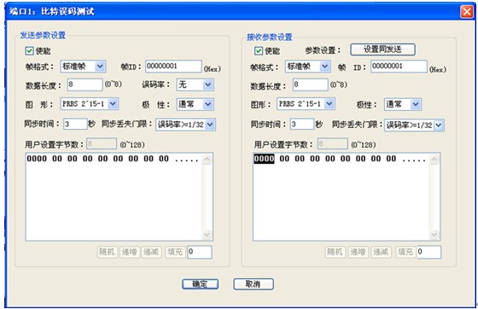The width and height of the screenshot is (478, 309).
Task: Click 填充 button under send data box
Action: (x=175, y=252)
